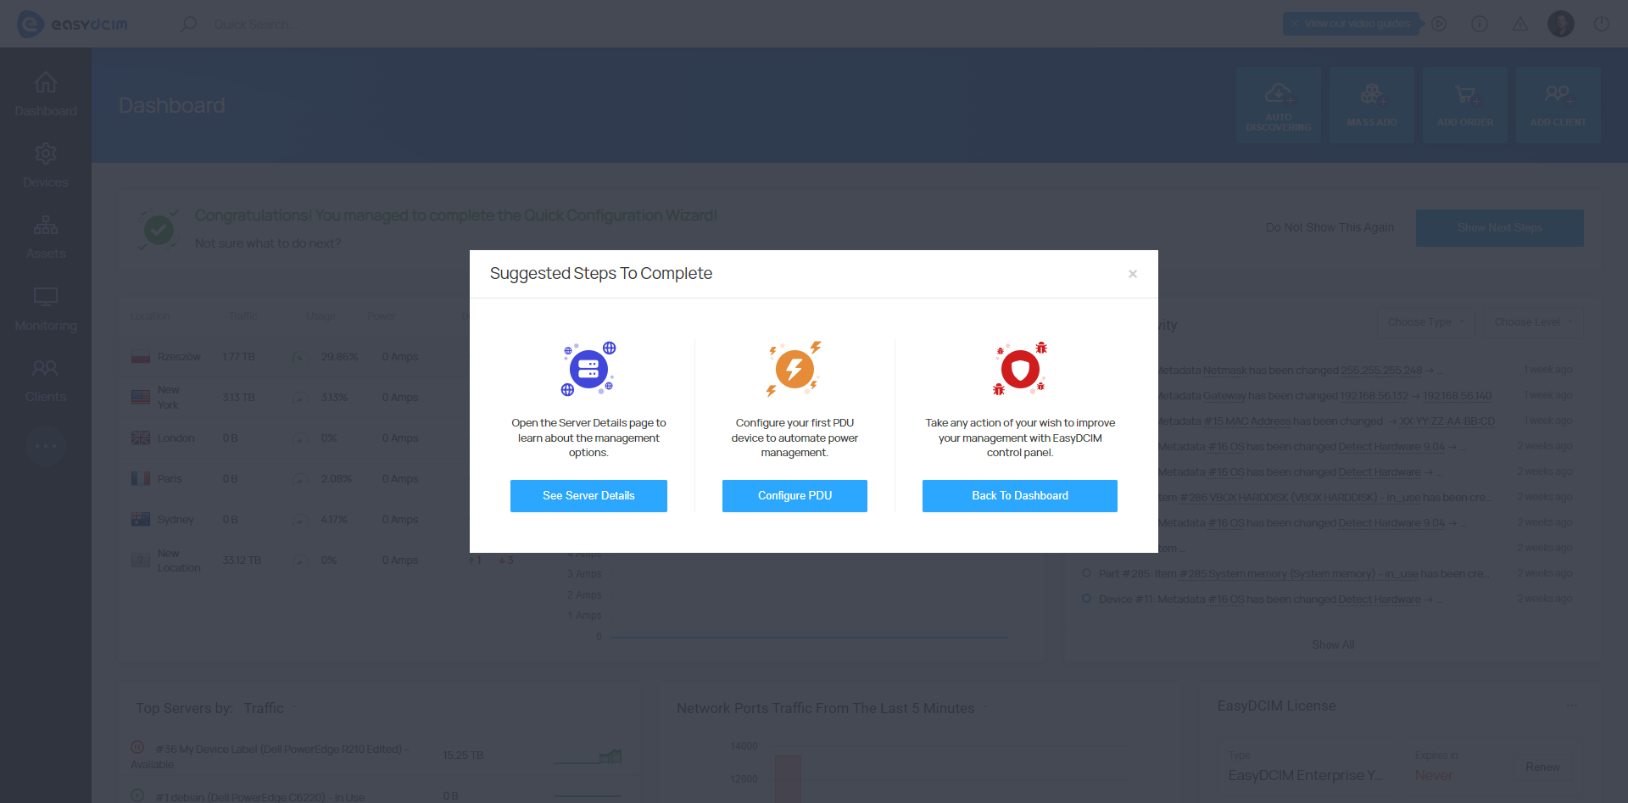
Task: Open Monitoring in the sidebar
Action: click(x=46, y=309)
